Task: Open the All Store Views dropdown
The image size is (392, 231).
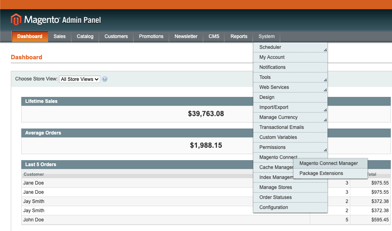Action: (79, 79)
